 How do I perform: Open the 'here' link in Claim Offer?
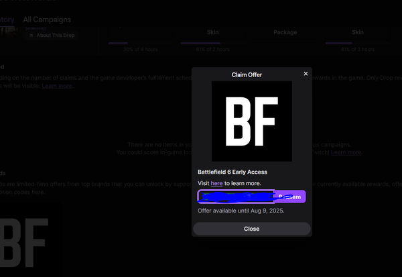tap(216, 183)
